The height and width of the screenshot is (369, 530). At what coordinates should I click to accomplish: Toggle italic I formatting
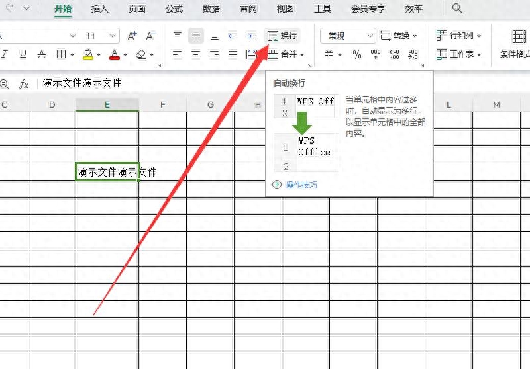click(x=5, y=54)
